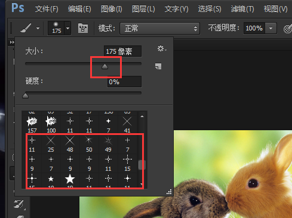The height and width of the screenshot is (218, 292).
Task: Select the 48 X-shaped brush preset
Action: pos(70,144)
